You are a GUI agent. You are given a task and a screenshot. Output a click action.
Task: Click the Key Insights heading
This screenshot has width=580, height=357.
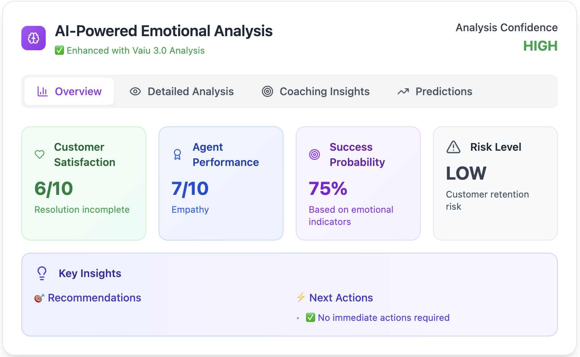click(x=90, y=273)
